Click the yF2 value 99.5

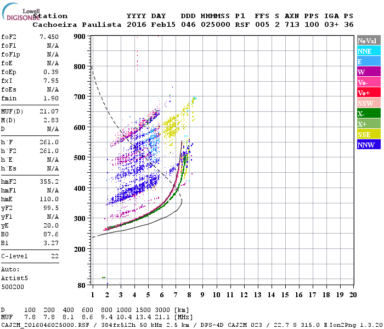tap(51, 208)
